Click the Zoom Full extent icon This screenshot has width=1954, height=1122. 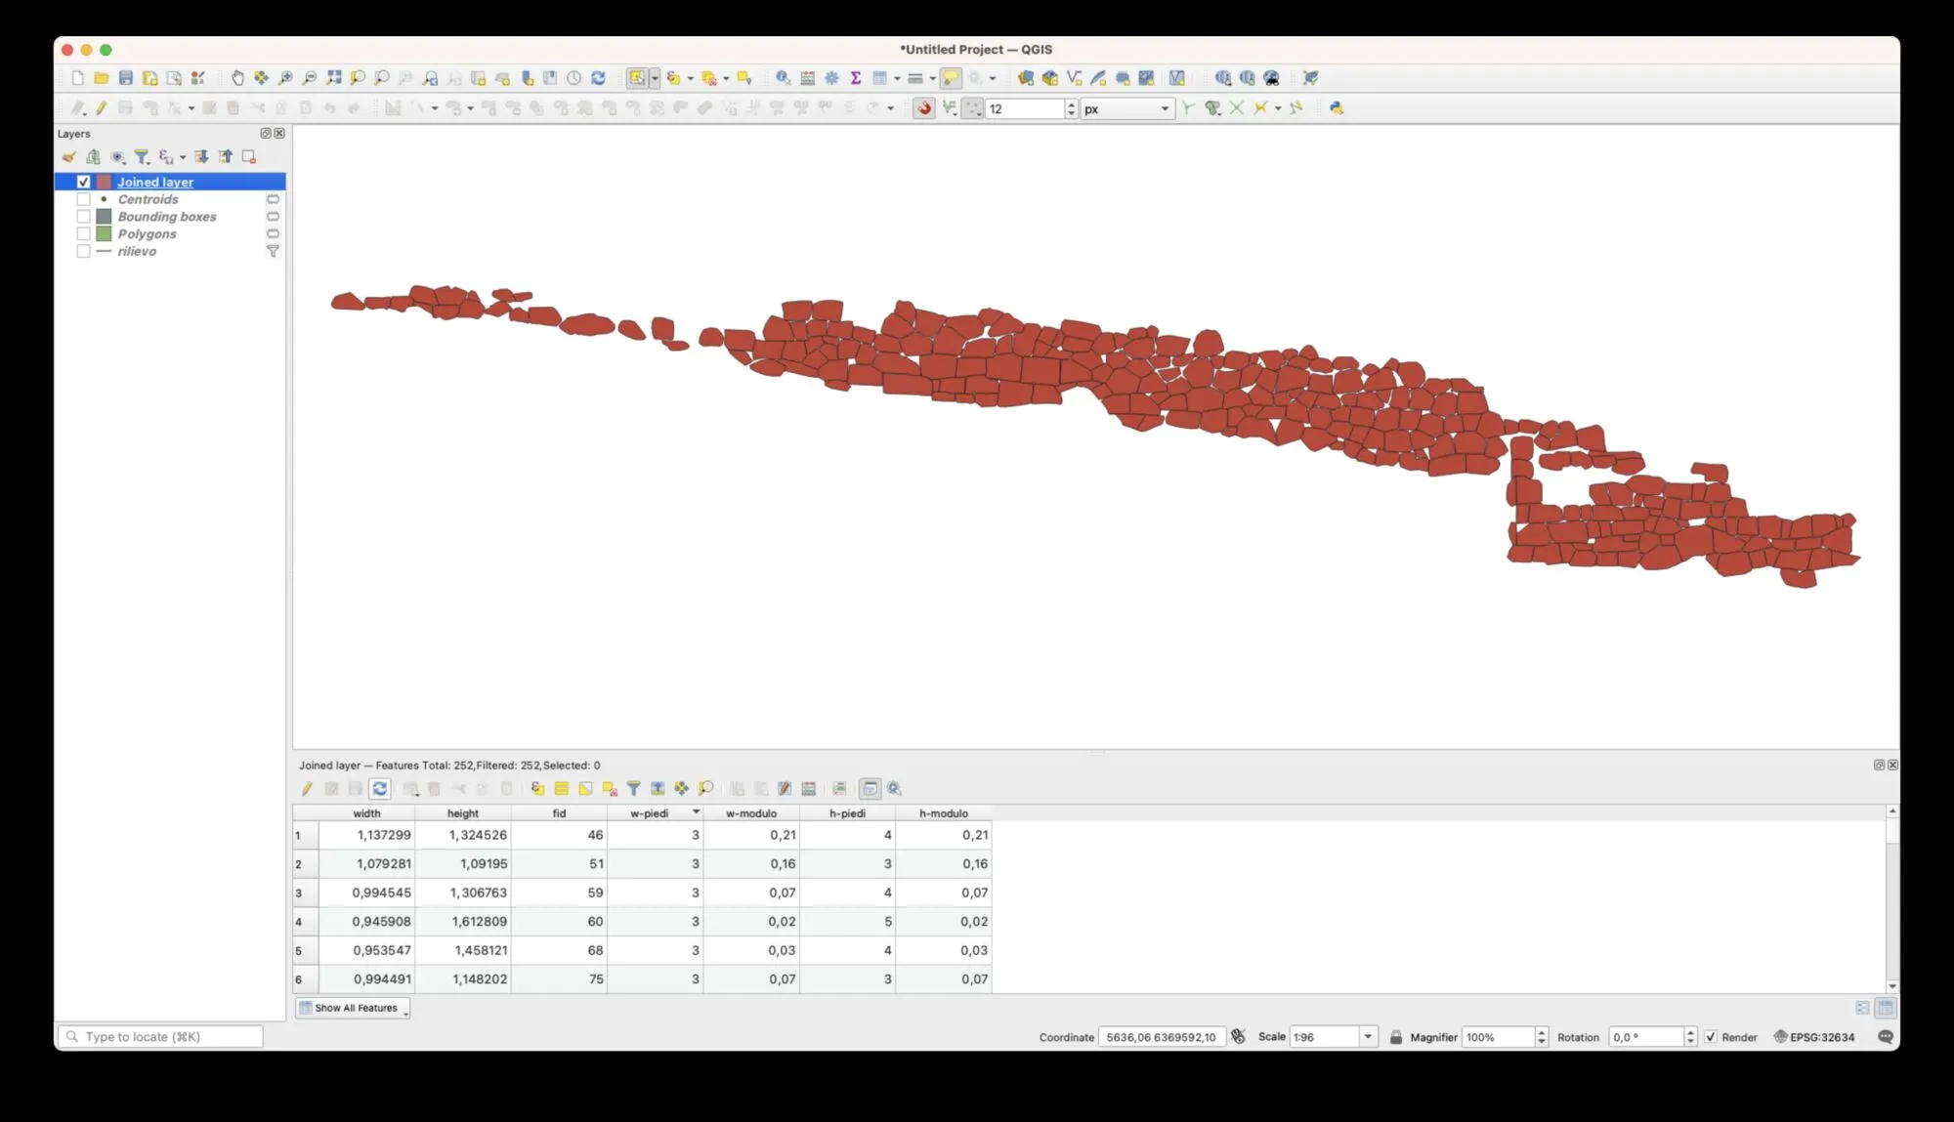coord(334,78)
